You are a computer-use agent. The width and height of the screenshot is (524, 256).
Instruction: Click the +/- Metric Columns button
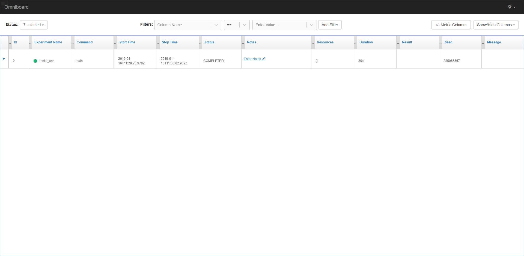pyautogui.click(x=451, y=25)
